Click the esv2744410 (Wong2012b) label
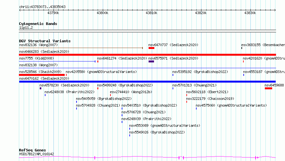The width and height of the screenshot is (285, 161). click(131, 92)
